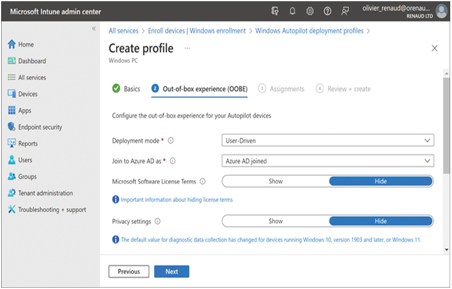Click the Home house icon

(12, 44)
